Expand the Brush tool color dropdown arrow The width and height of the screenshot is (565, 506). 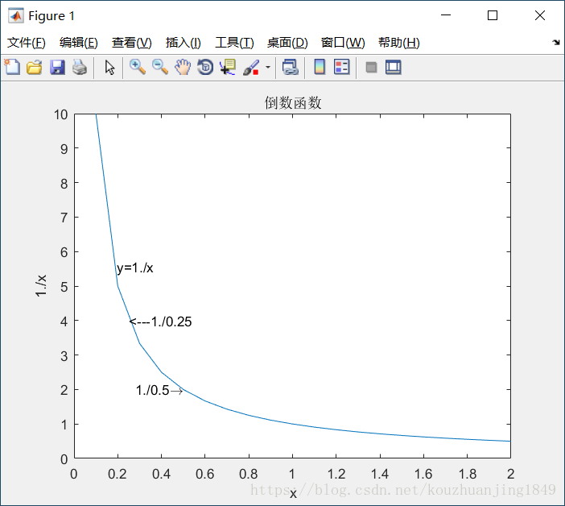point(268,68)
